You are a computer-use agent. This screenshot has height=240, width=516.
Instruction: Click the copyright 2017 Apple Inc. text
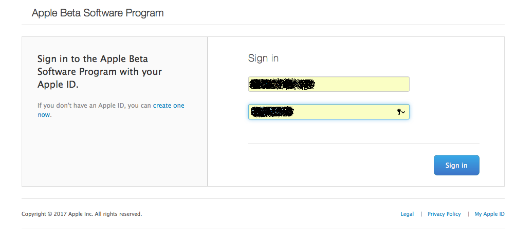coord(82,214)
